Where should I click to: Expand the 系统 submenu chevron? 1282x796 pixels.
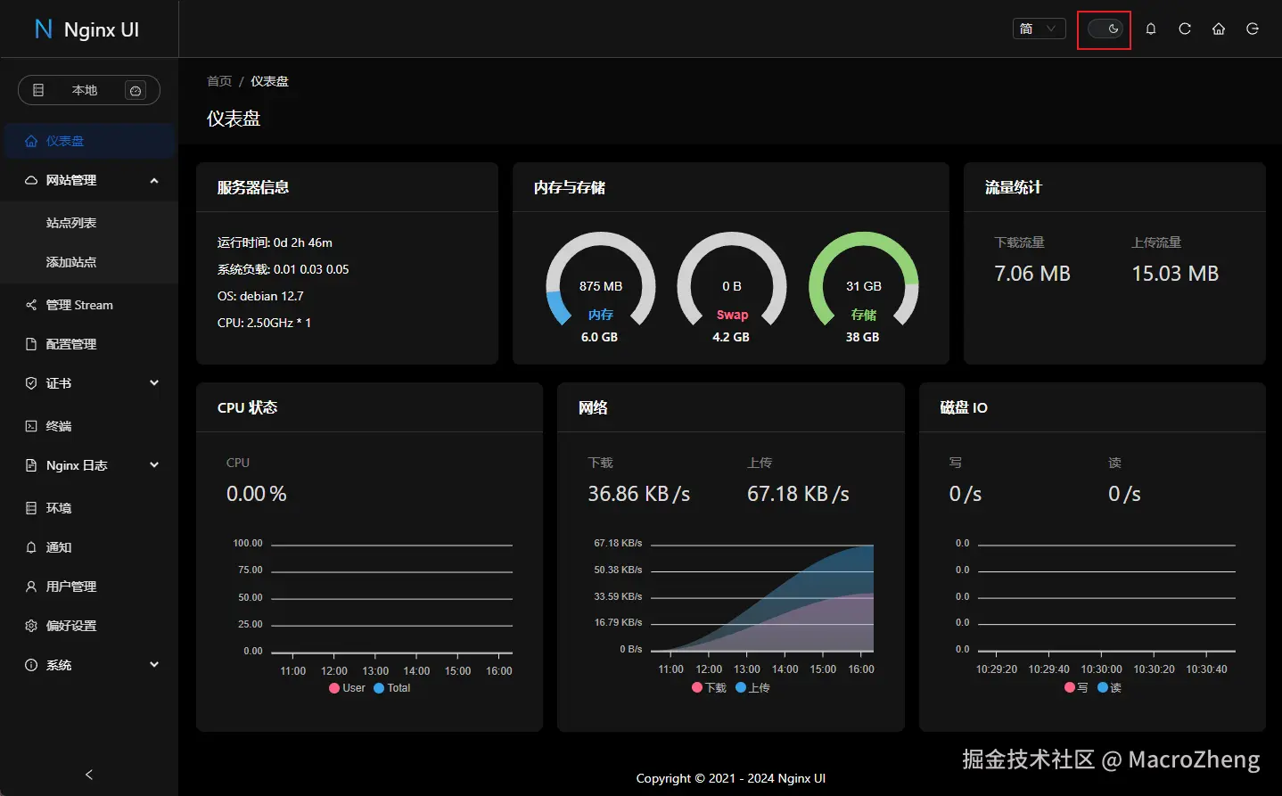click(x=154, y=665)
